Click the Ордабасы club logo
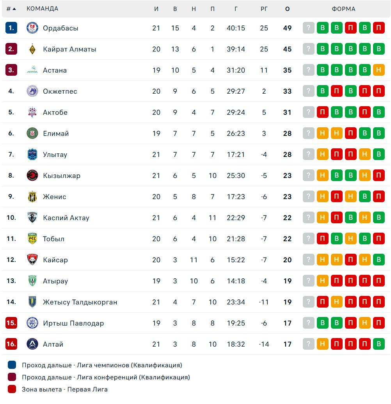The width and height of the screenshot is (391, 404). tap(32, 28)
